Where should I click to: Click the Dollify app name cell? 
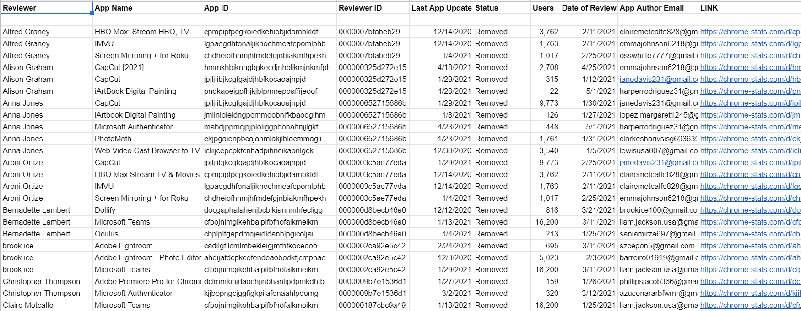[147, 210]
